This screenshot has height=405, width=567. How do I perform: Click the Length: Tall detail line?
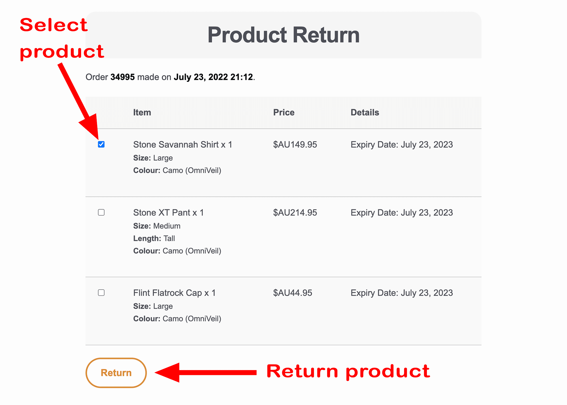[154, 238]
